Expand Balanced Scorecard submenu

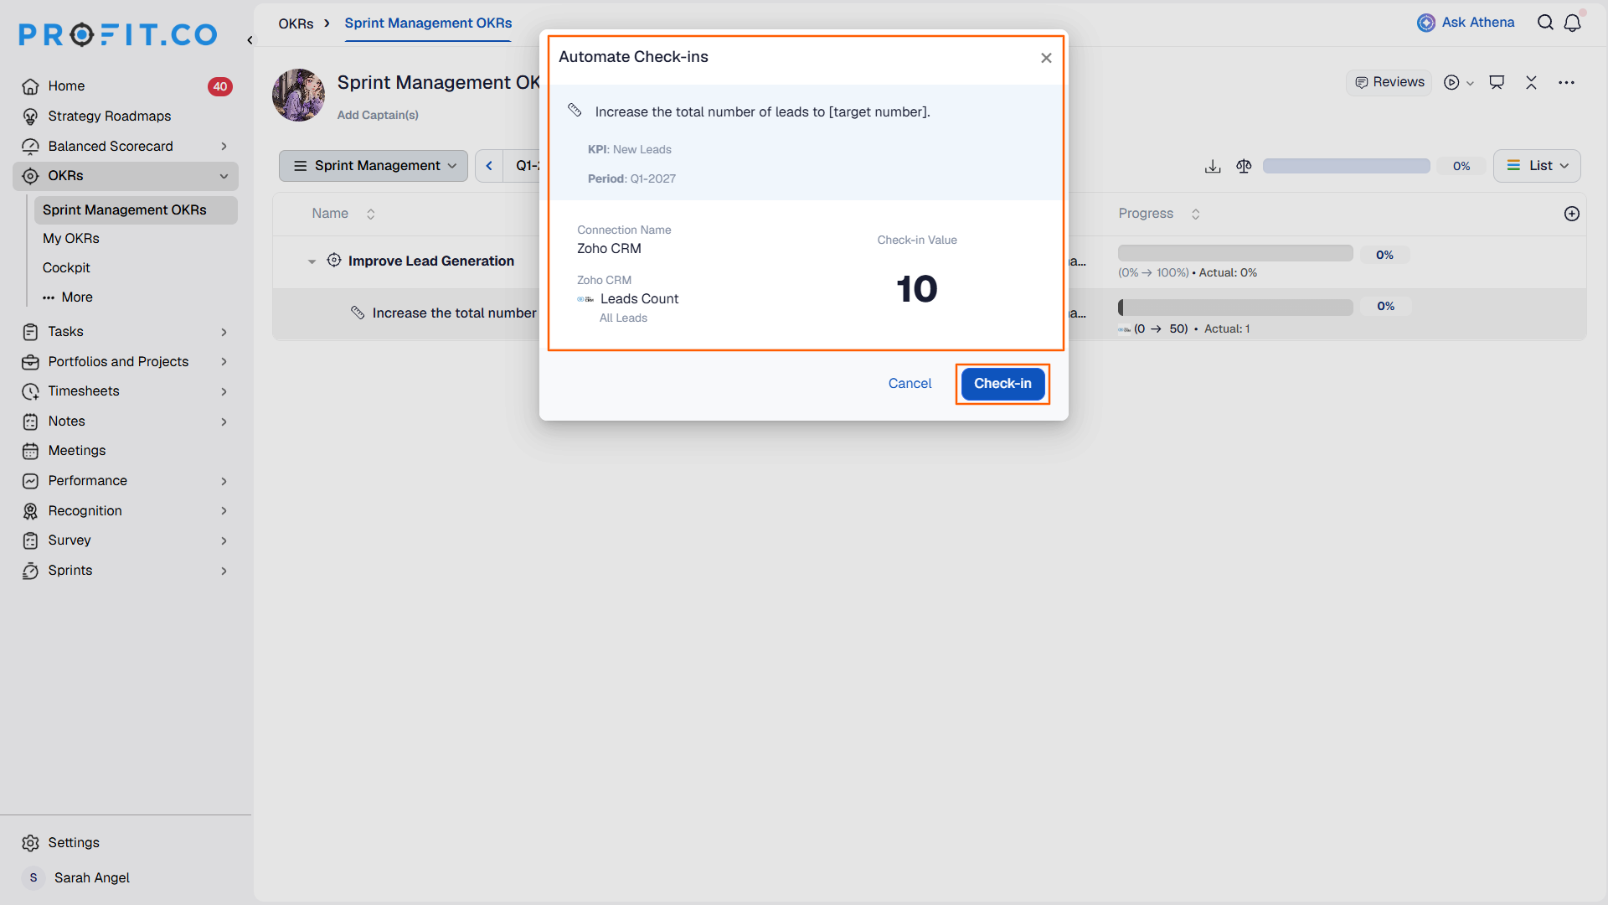pyautogui.click(x=224, y=146)
